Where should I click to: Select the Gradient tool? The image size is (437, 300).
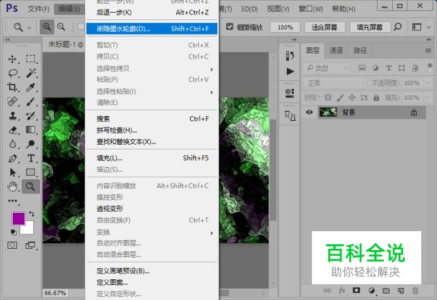31,129
